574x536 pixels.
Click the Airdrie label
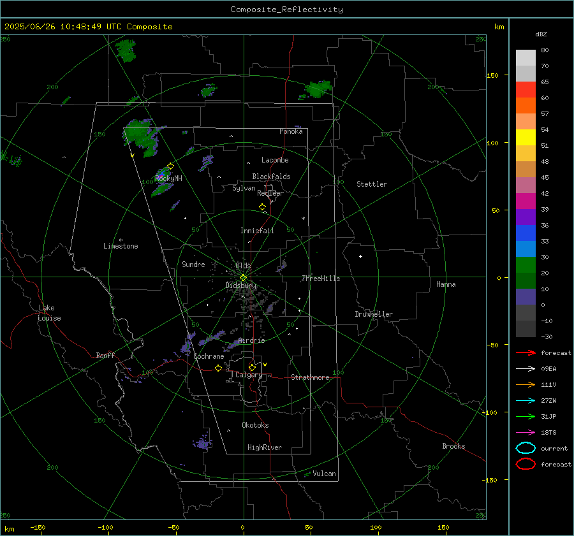tap(251, 340)
